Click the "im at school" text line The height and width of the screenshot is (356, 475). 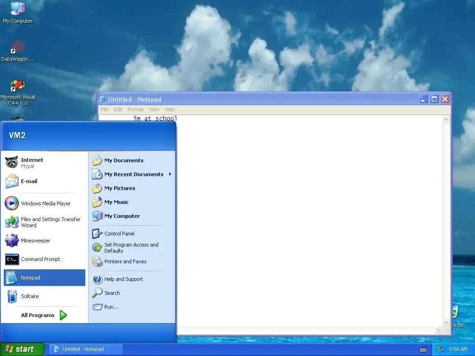click(x=155, y=118)
